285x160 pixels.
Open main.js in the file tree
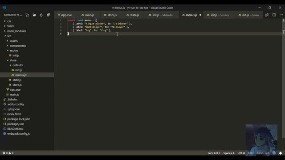(14, 95)
